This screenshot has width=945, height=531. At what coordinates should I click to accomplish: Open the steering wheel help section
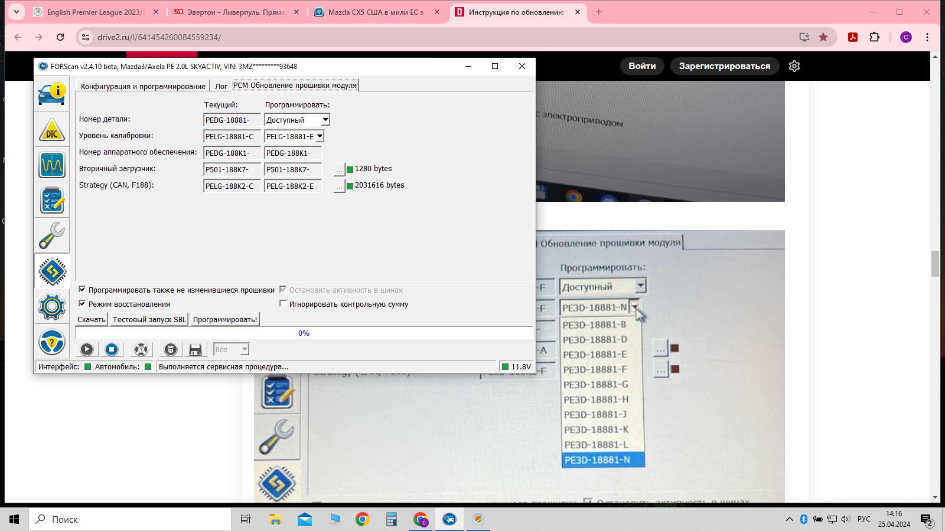[52, 342]
